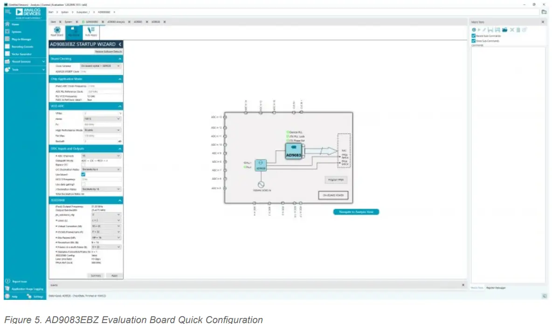Image resolution: width=552 pixels, height=324 pixels.
Task: Open the # ADC Channels dropdown
Action: (101, 156)
